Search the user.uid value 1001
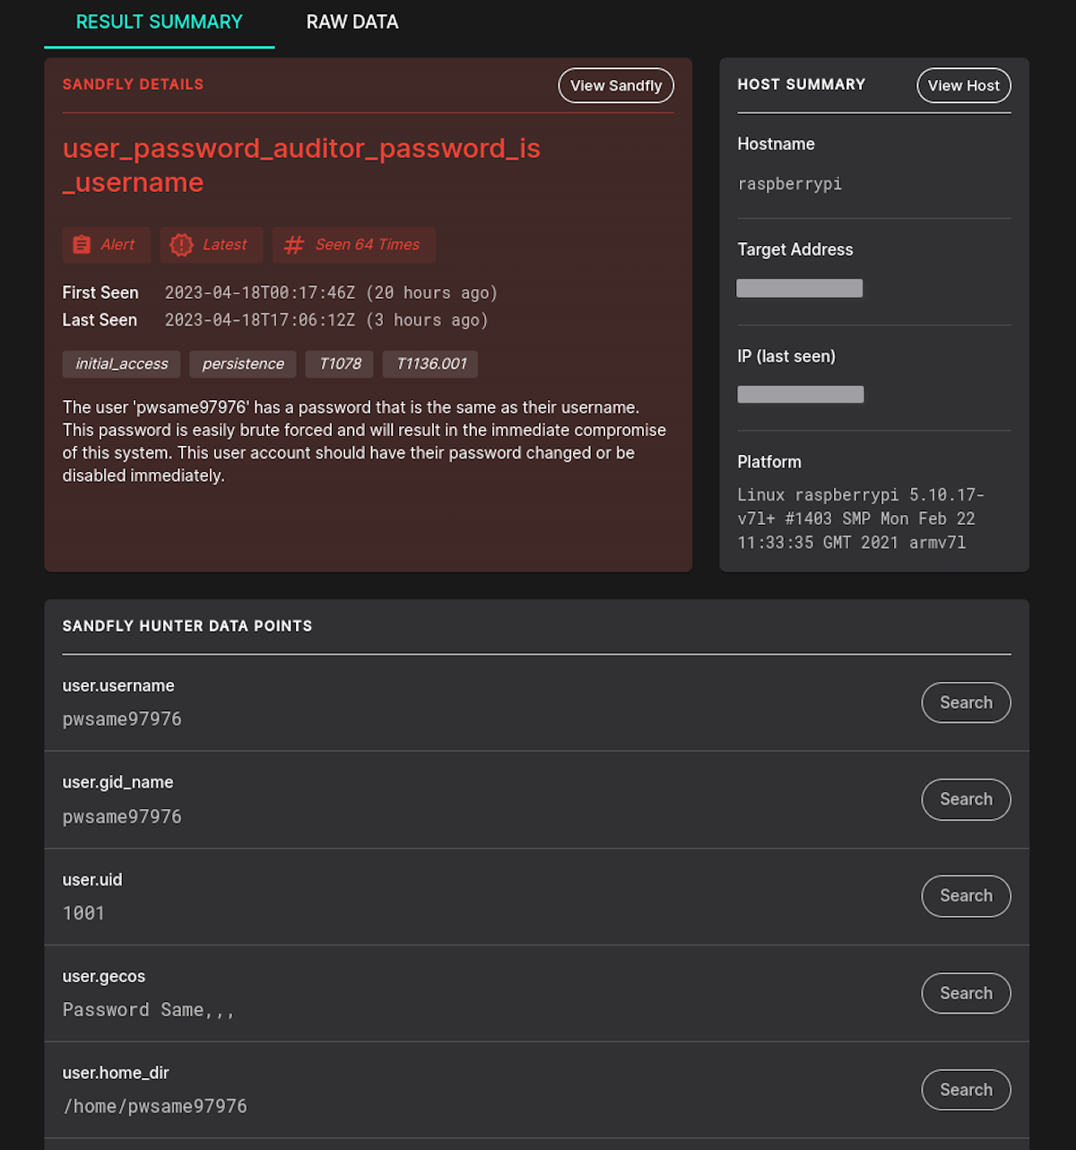Screen dimensions: 1076x1150 [966, 895]
